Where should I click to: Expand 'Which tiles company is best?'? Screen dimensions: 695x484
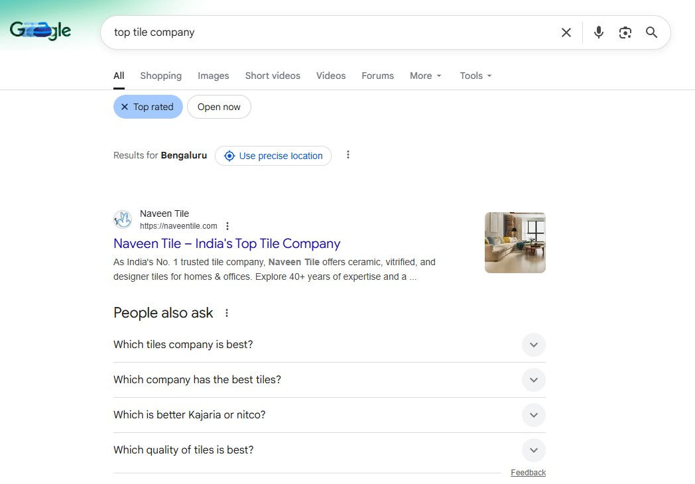(330, 344)
